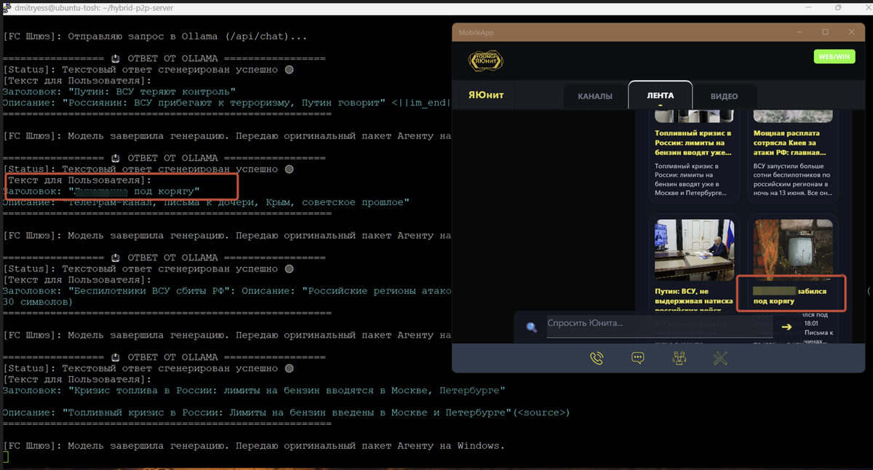Click terminal line Кризис топлива в России
The width and height of the screenshot is (873, 470).
[255, 391]
